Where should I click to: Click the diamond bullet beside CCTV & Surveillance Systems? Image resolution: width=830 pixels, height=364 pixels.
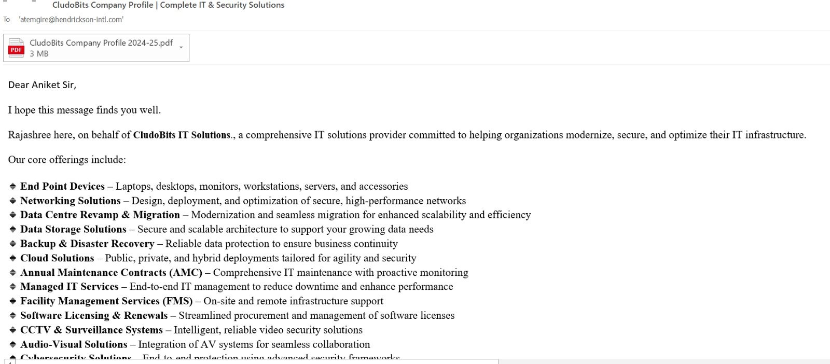13,330
